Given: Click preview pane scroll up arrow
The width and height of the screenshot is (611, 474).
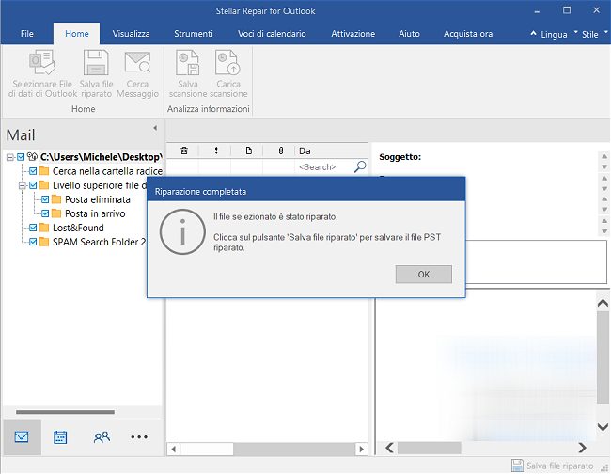Looking at the screenshot, I should (x=603, y=303).
